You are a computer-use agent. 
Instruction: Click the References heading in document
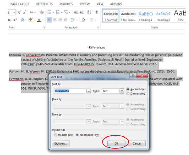[97, 48]
